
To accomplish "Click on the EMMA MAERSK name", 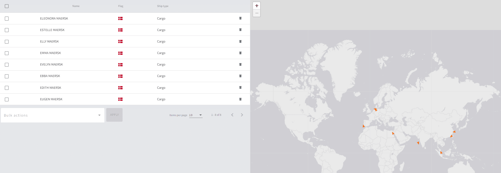I will pos(50,53).
